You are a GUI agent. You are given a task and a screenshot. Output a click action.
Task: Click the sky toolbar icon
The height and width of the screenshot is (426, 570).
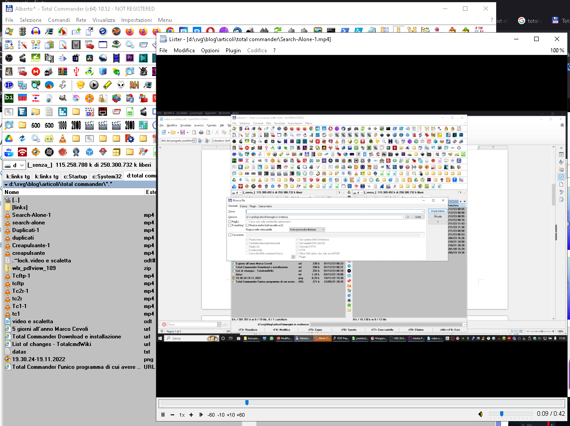[9, 152]
